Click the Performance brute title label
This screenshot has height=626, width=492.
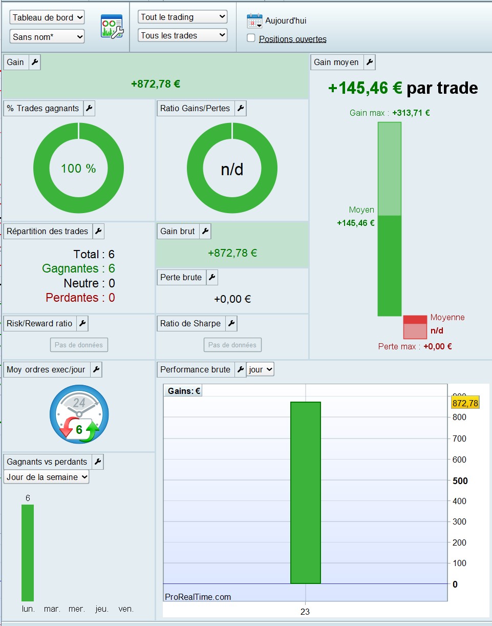(x=196, y=369)
